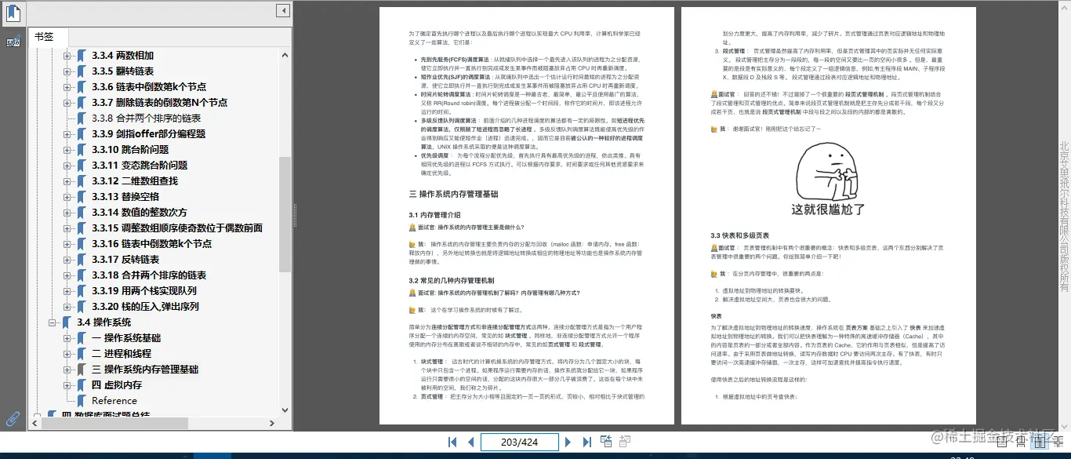Expand the 3.3.20 栈的压入,弹出序列 bookmark
Image resolution: width=1071 pixels, height=459 pixels.
pyautogui.click(x=67, y=307)
